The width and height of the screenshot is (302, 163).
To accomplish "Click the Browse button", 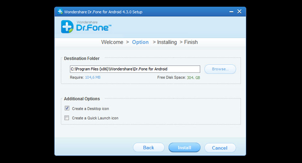I will (220, 69).
